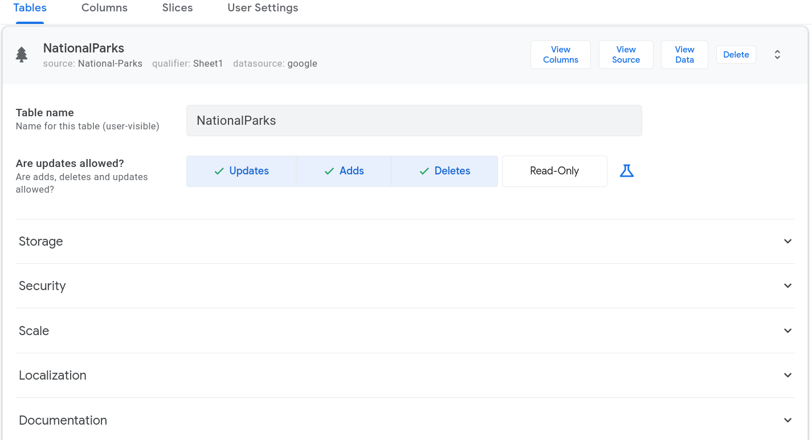
Task: Click the 'Are updates allowed?' label
Action: pos(70,164)
